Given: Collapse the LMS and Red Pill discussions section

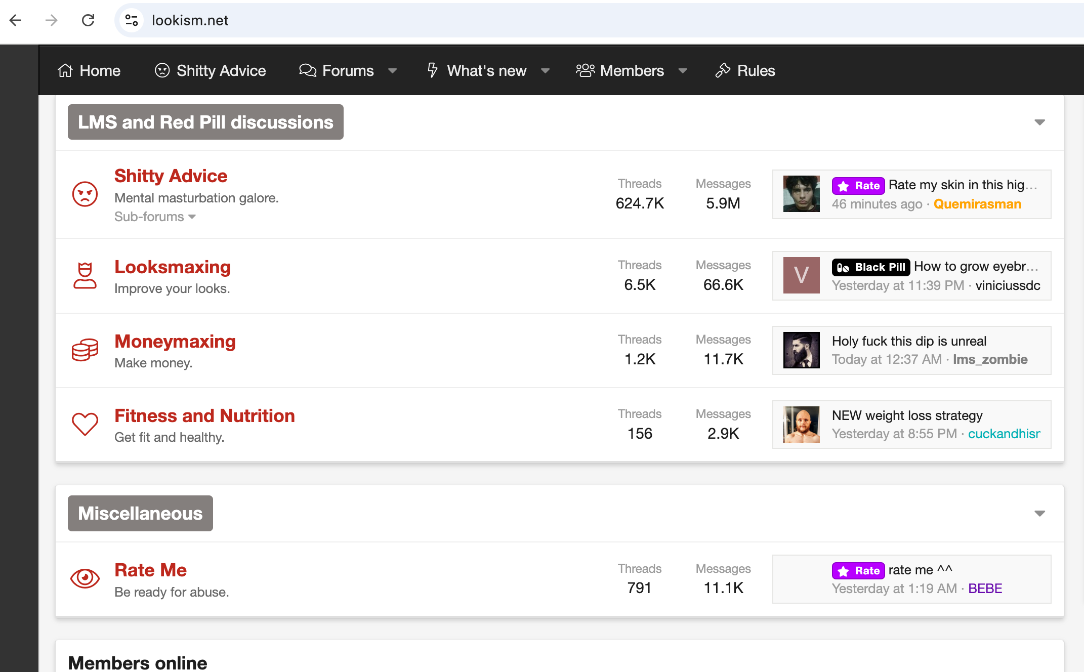Looking at the screenshot, I should click(x=1039, y=122).
